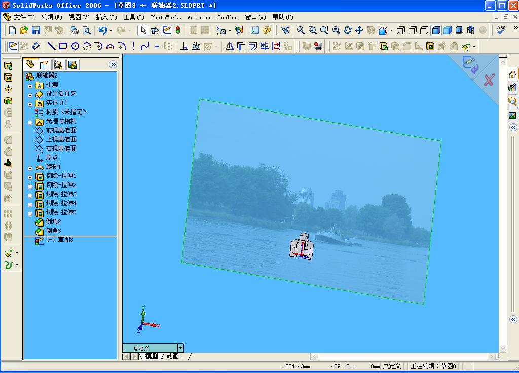Image resolution: width=519 pixels, height=373 pixels.
Task: Open the 编辑 menu
Action: click(51, 17)
